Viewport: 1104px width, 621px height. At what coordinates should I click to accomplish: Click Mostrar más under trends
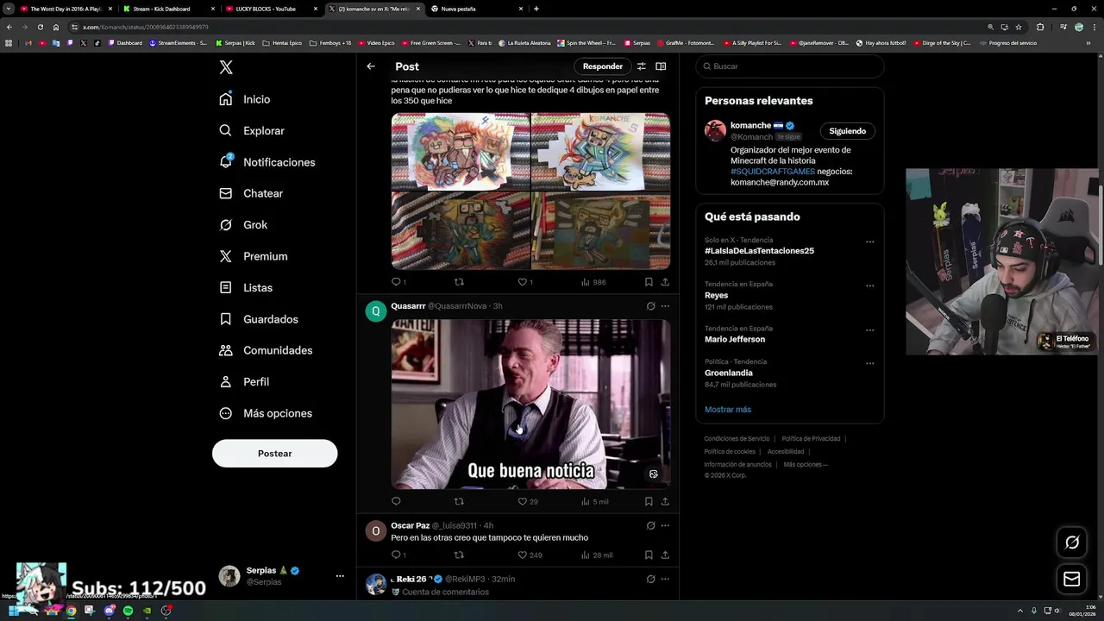pos(728,410)
